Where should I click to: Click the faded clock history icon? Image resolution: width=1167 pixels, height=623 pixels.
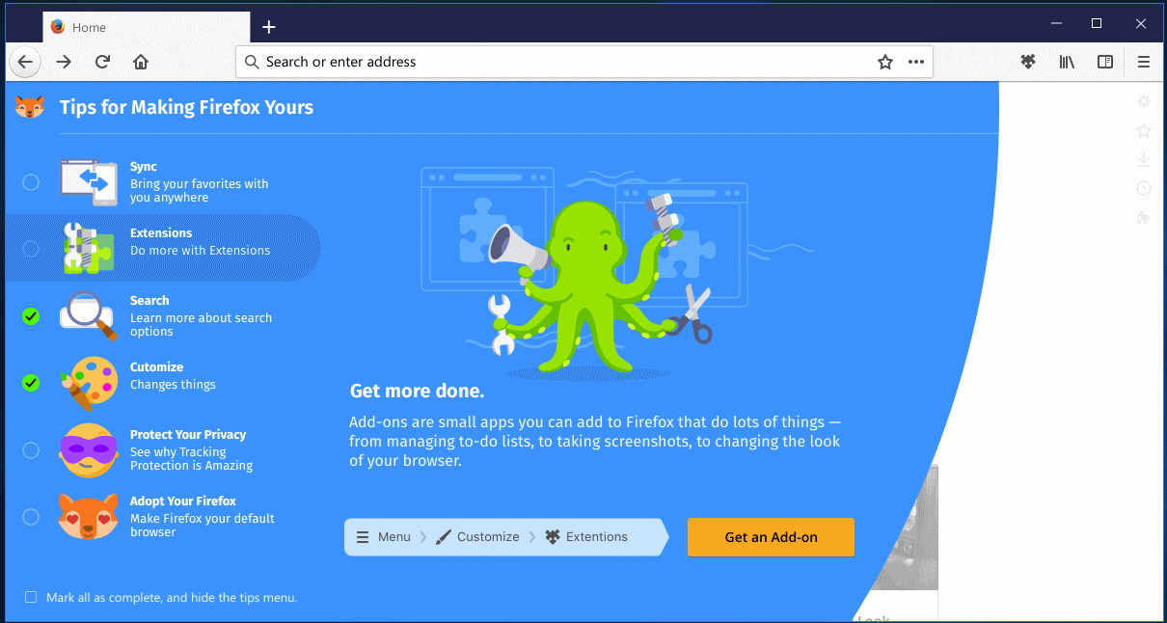[1144, 188]
